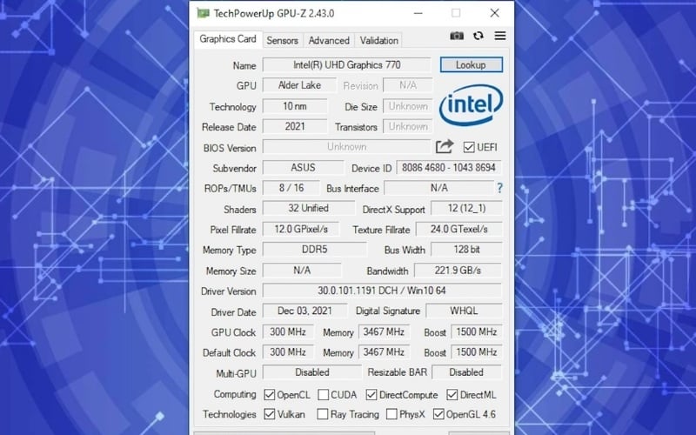Click the Default Clock 300 MHz field
696x435 pixels.
288,352
